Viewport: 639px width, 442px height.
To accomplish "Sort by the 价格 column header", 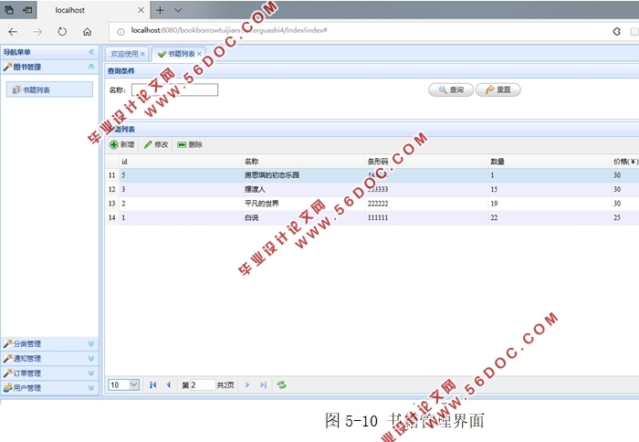I will 625,162.
